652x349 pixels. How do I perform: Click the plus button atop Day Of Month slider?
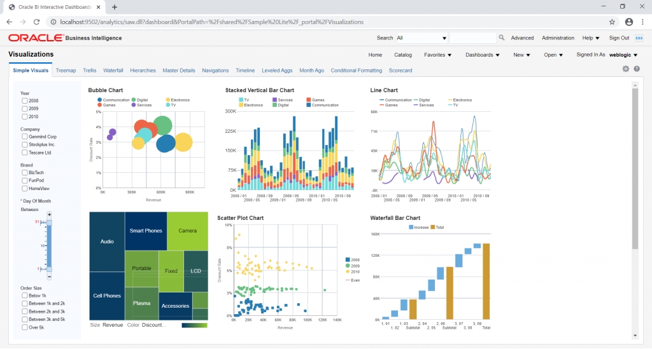[x=49, y=214]
